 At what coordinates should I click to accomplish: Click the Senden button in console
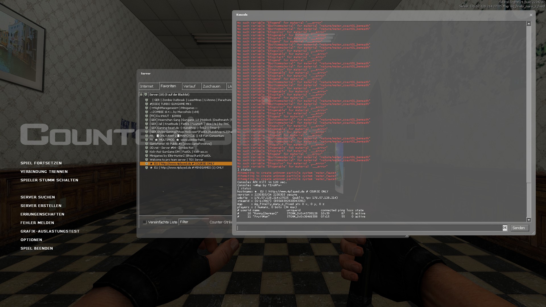click(520, 228)
